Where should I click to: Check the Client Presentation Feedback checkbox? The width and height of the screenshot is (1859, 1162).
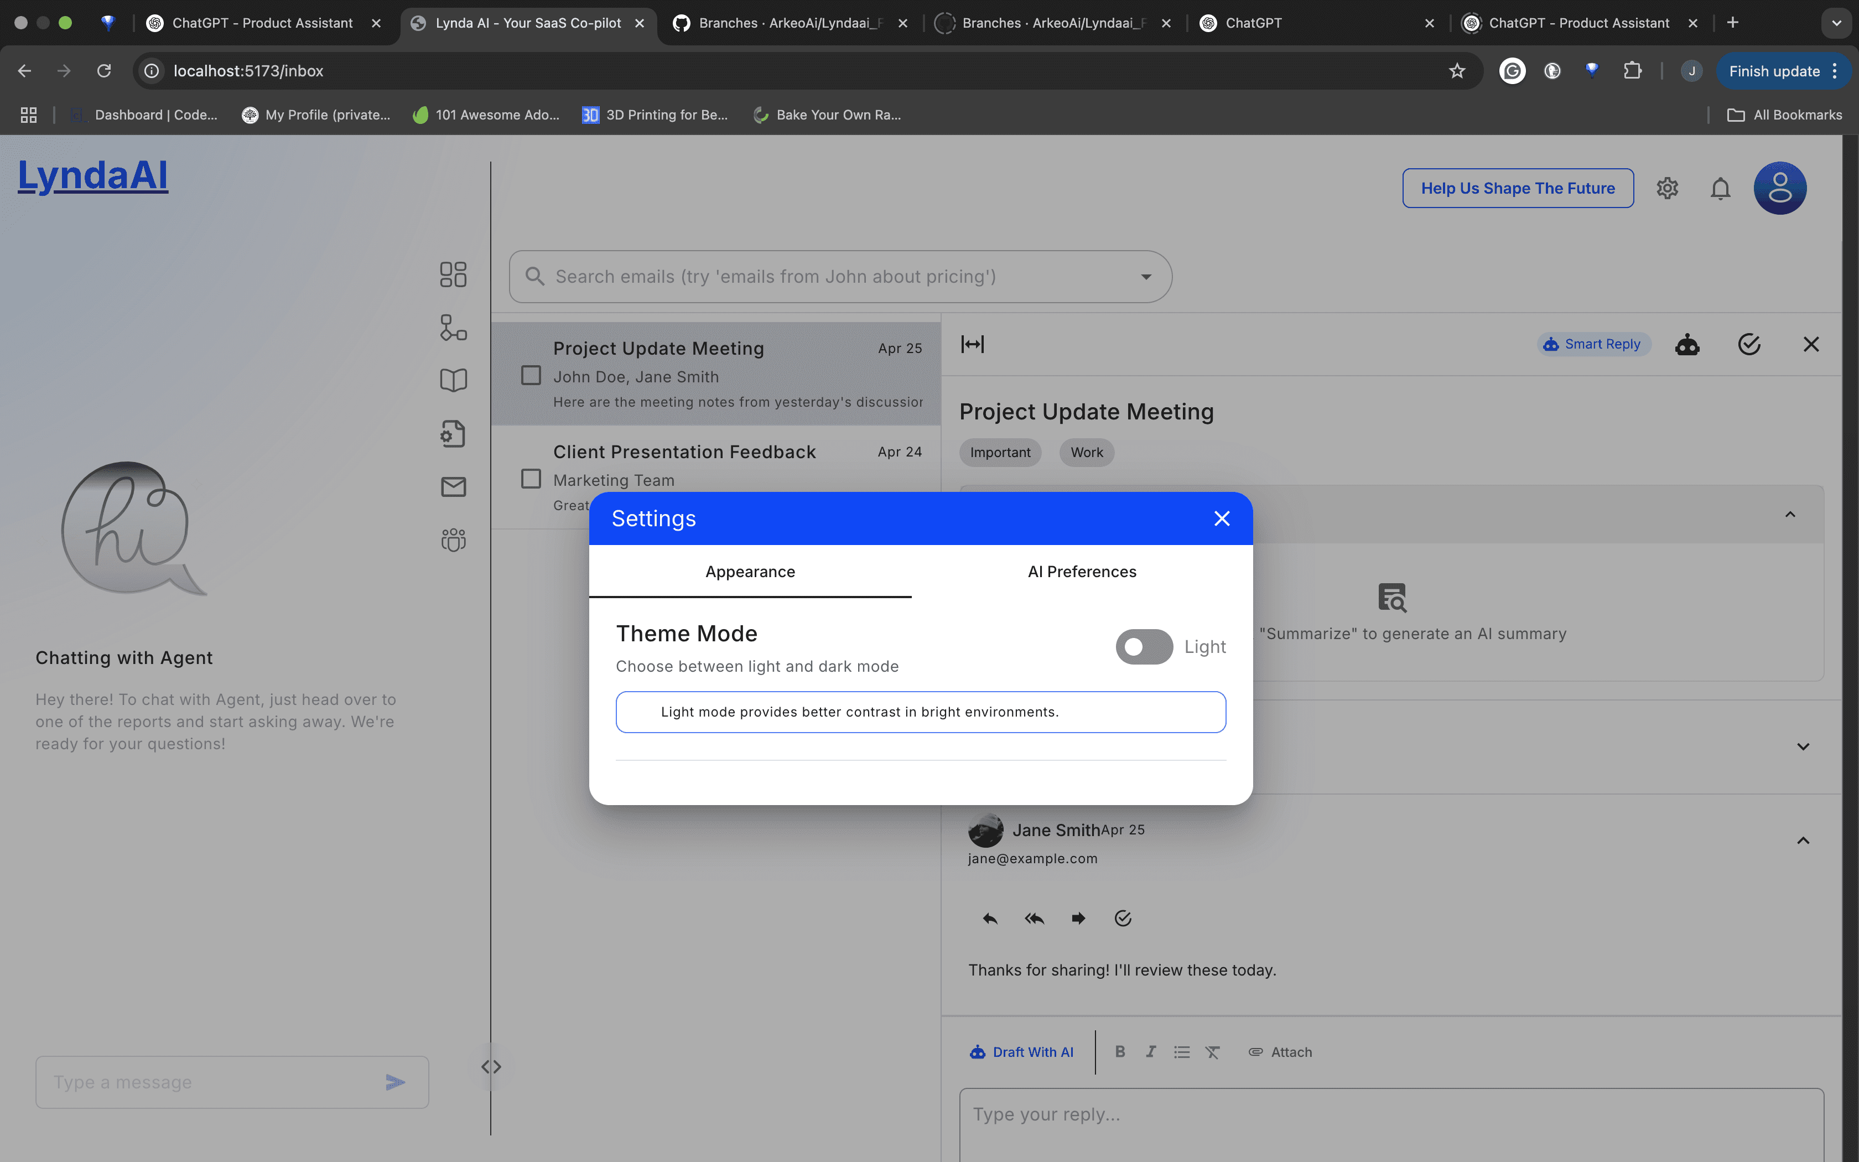click(x=531, y=479)
